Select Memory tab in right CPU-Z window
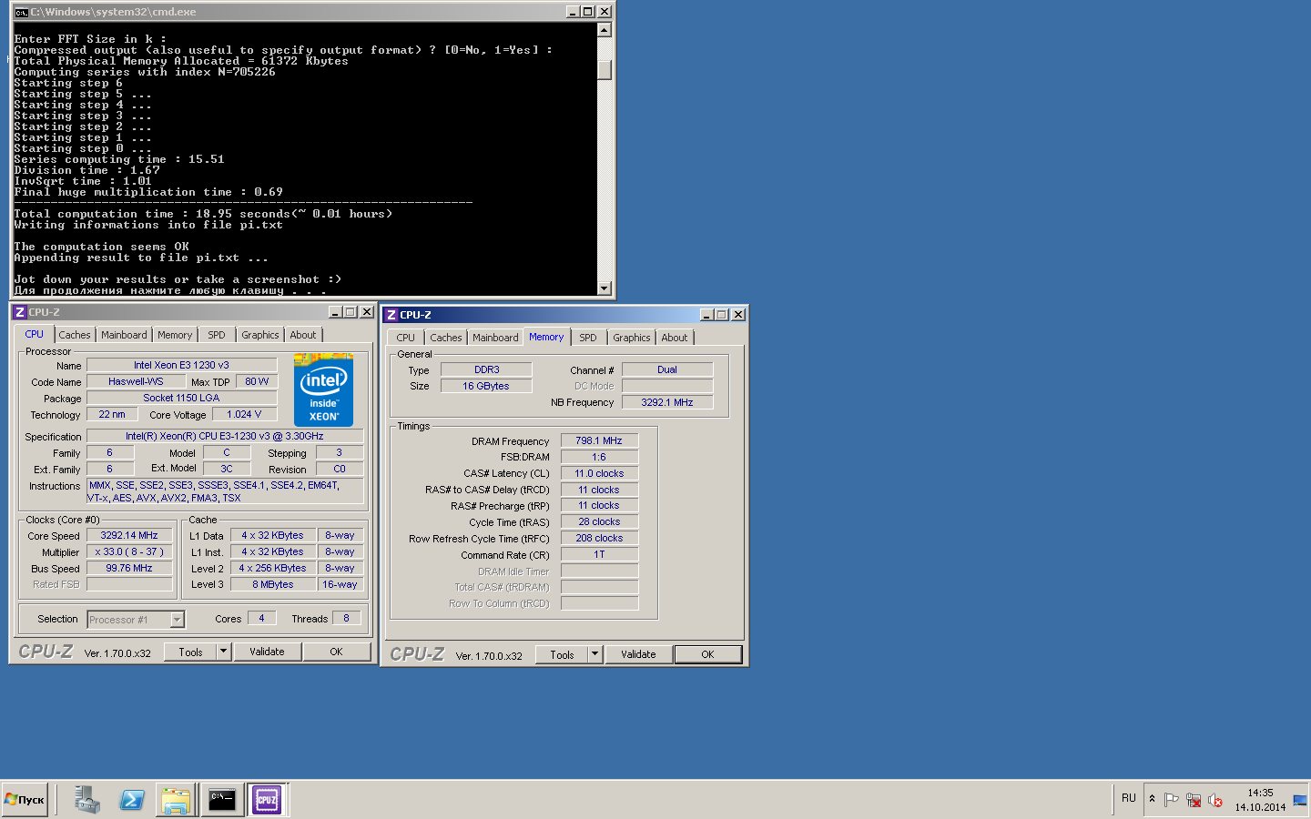1311x819 pixels. 546,337
